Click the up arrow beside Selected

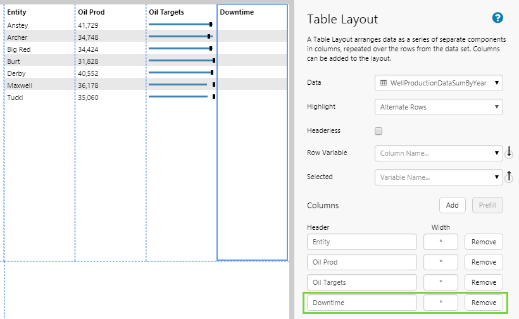pyautogui.click(x=509, y=177)
